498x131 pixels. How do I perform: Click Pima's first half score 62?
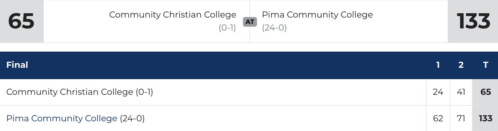[438, 118]
